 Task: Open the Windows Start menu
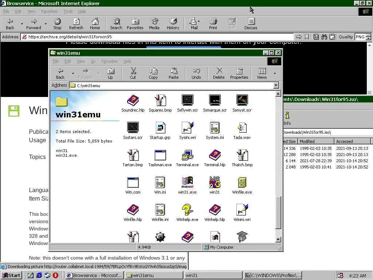coord(11,276)
